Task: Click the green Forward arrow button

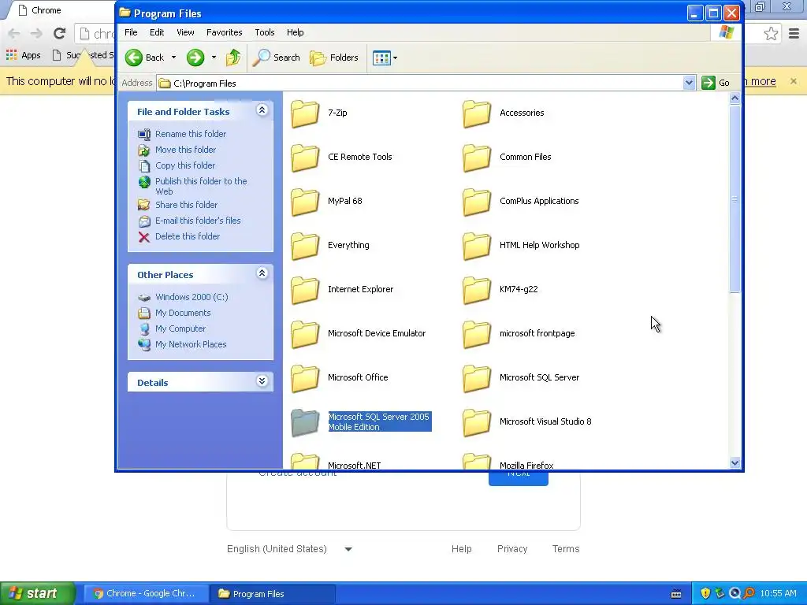Action: (x=195, y=58)
